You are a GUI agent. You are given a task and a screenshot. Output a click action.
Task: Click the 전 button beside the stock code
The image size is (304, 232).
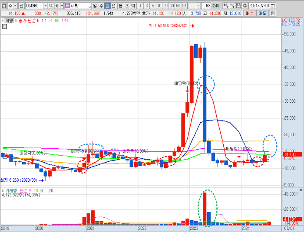coord(21,6)
